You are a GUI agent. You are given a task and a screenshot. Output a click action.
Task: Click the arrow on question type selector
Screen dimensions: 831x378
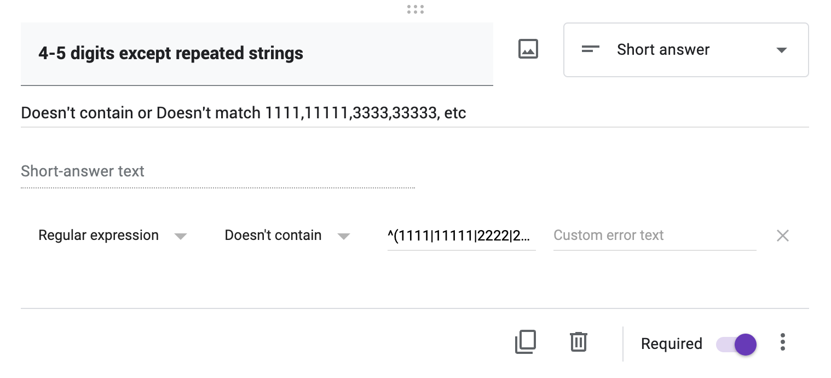[782, 50]
